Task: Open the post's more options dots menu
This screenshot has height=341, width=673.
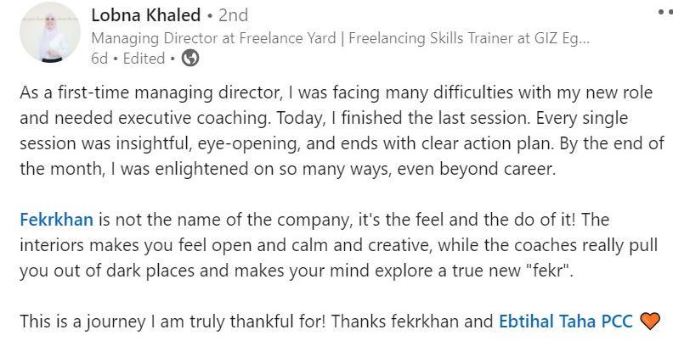Action: pyautogui.click(x=665, y=13)
